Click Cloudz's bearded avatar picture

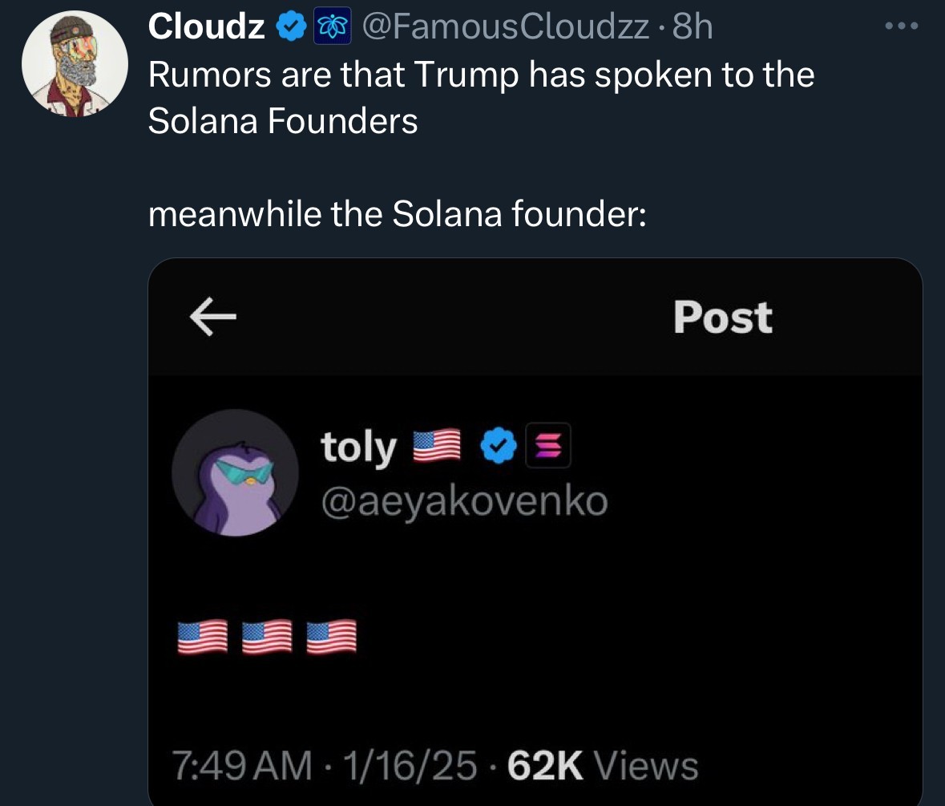point(75,65)
